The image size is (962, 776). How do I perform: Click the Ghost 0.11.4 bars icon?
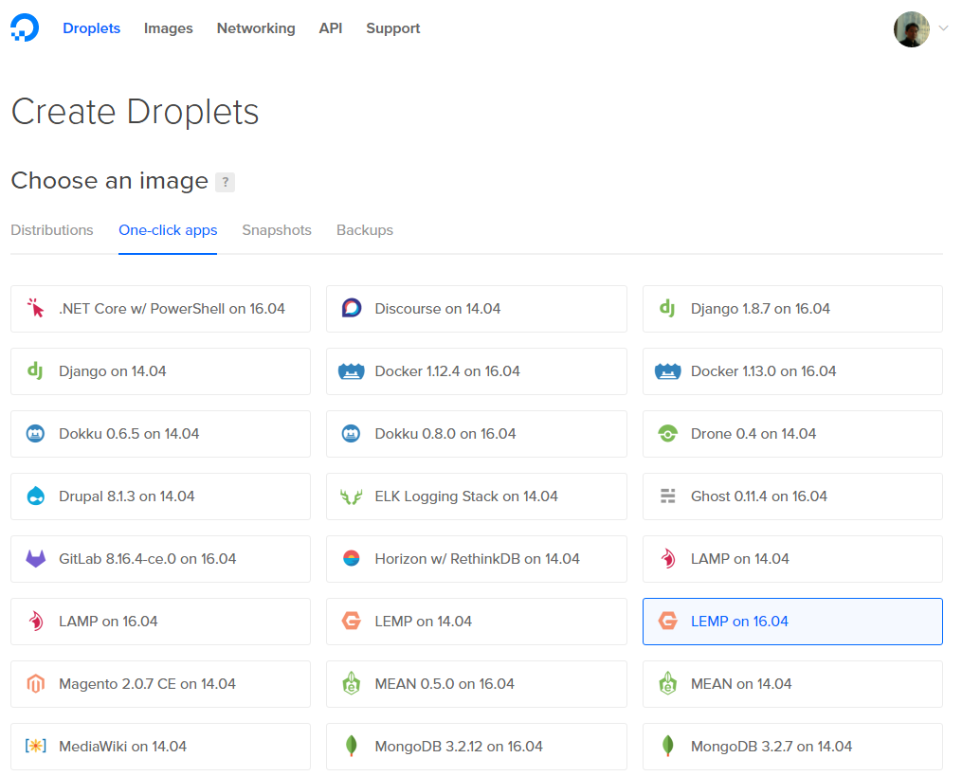pyautogui.click(x=667, y=496)
